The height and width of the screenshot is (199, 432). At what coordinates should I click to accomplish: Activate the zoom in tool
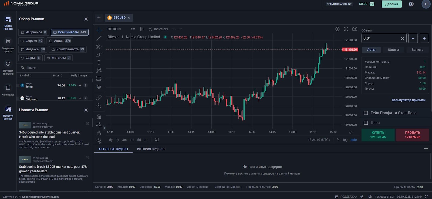[99, 106]
